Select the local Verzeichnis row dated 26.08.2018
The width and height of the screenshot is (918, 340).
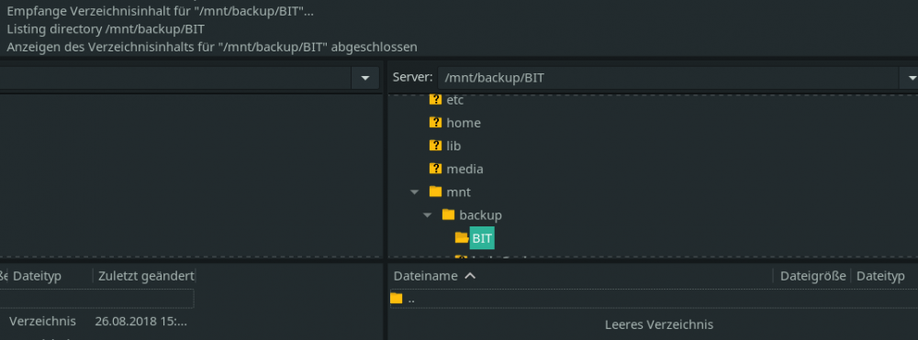click(96, 321)
